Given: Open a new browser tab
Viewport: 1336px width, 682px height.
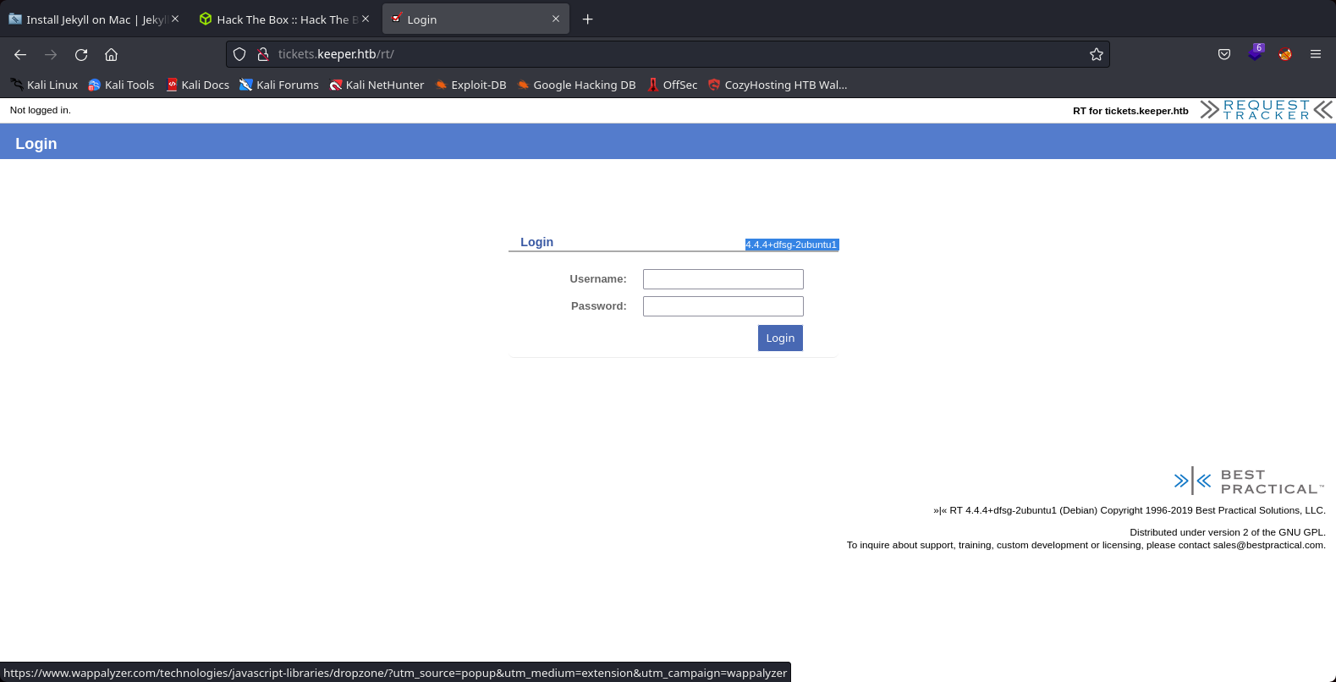Looking at the screenshot, I should coord(587,19).
